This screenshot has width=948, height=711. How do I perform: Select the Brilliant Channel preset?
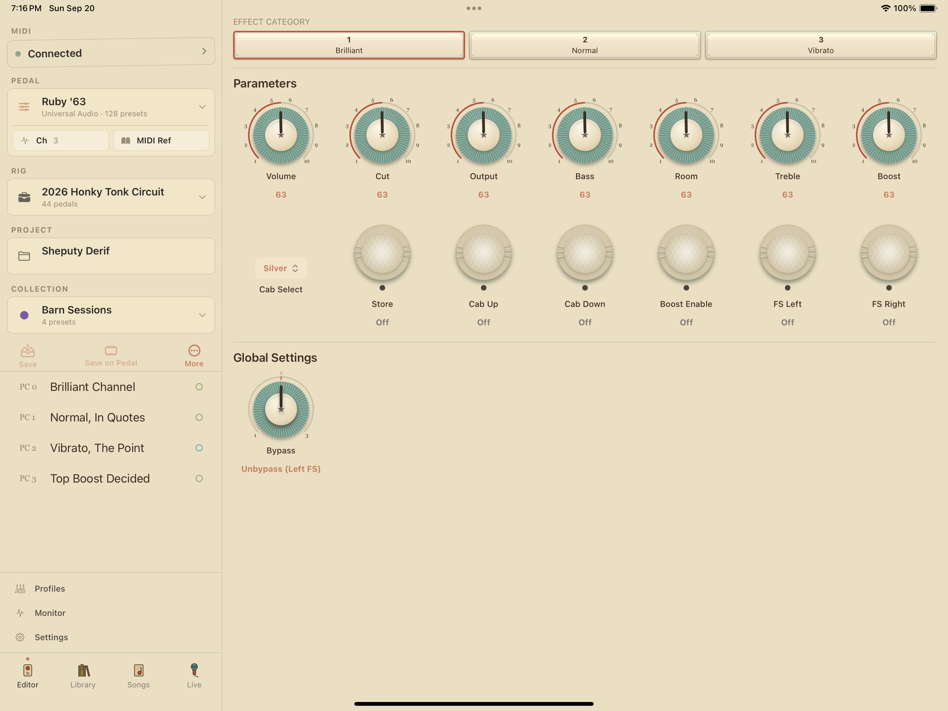[111, 387]
